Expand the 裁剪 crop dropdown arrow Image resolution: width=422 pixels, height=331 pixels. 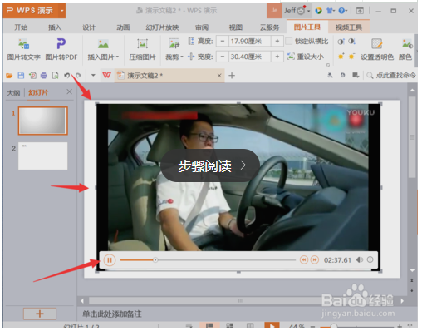pos(182,57)
